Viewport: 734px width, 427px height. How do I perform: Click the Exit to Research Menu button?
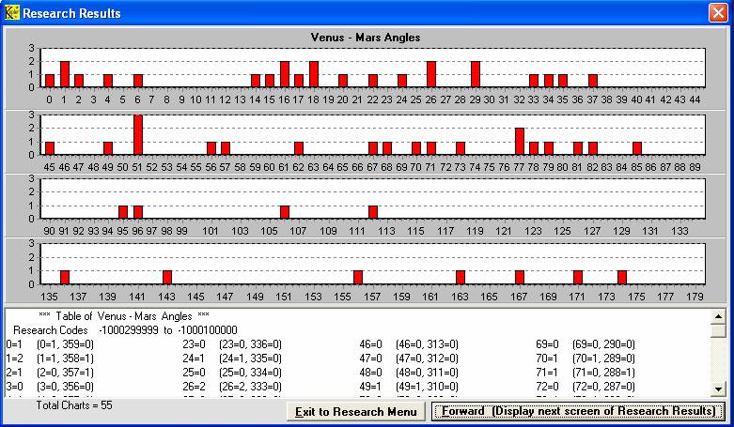click(x=356, y=412)
